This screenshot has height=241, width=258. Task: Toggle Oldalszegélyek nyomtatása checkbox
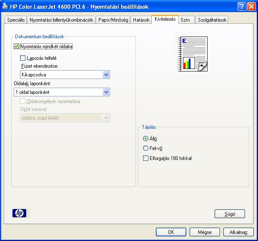[23, 101]
